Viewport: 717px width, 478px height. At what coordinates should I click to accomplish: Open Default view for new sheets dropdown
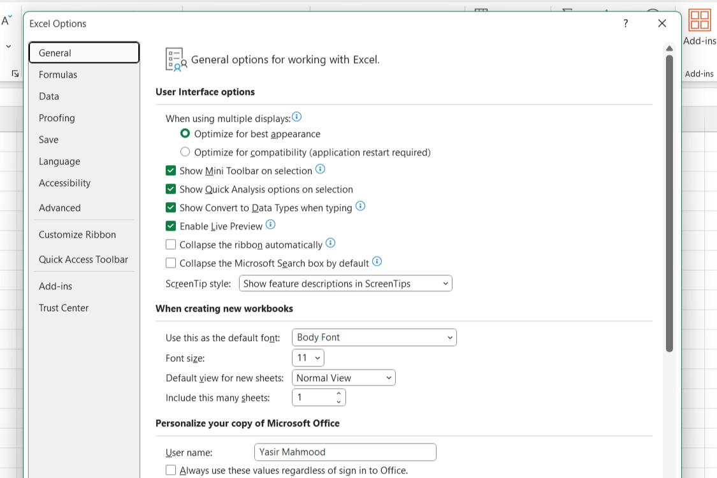point(344,378)
